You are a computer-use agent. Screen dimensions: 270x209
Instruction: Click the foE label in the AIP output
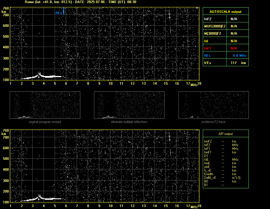[x=206, y=160]
